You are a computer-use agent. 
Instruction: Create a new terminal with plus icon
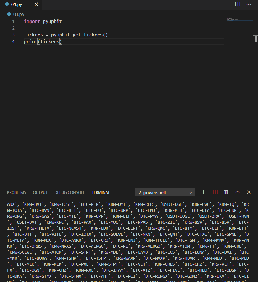tap(203, 192)
